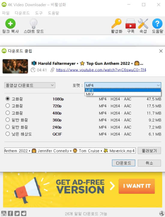Open the 다운로드 menu

tap(22, 13)
